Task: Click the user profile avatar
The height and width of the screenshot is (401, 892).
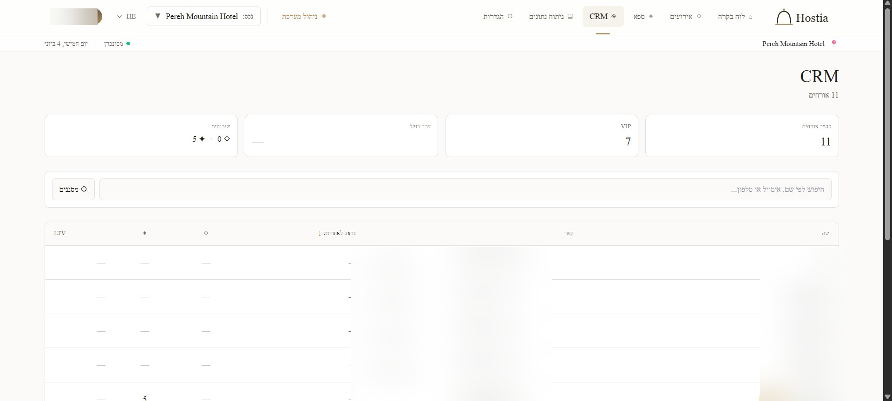Action: (x=76, y=16)
